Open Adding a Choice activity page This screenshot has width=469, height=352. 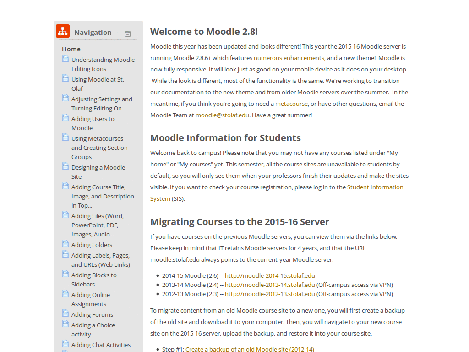pyautogui.click(x=93, y=330)
